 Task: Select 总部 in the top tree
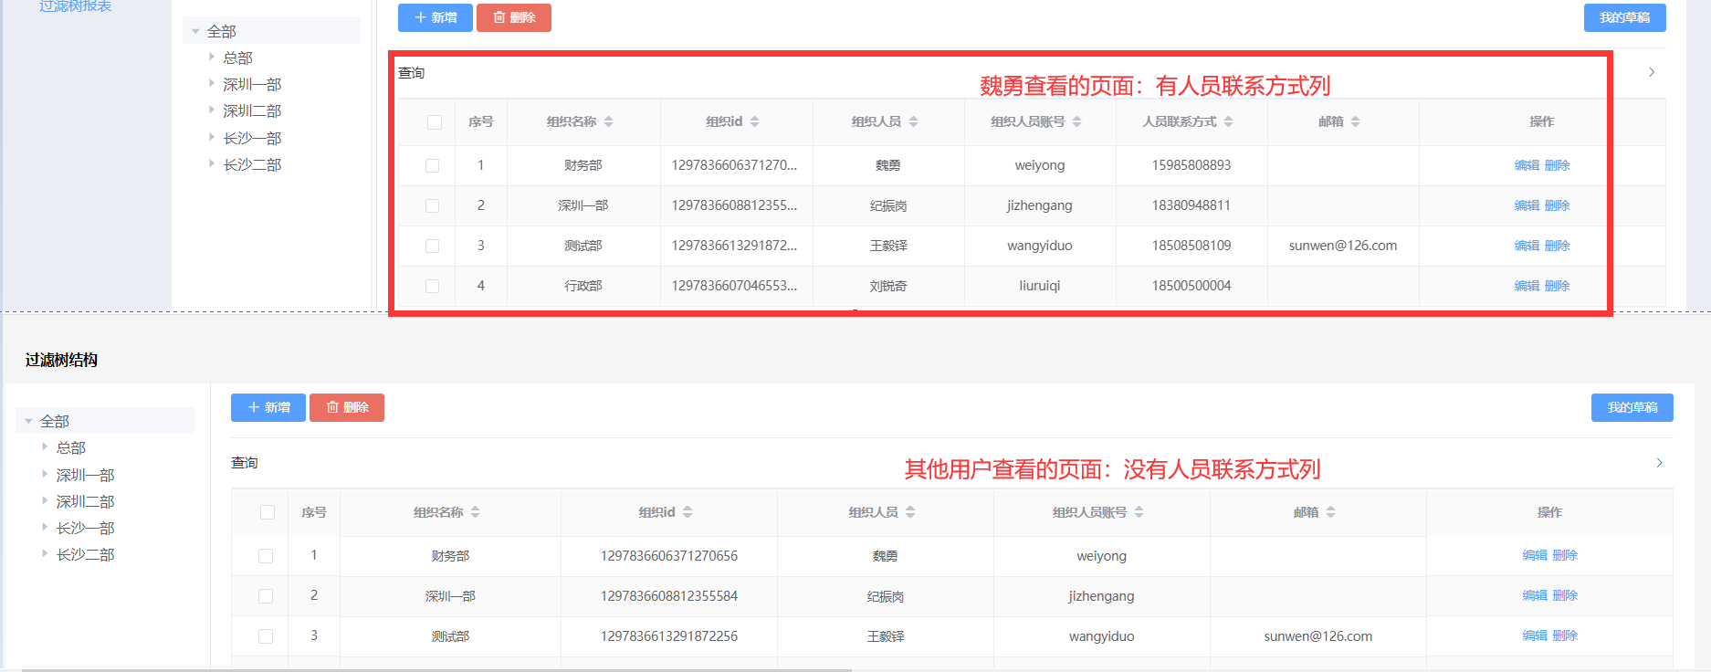[x=237, y=58]
